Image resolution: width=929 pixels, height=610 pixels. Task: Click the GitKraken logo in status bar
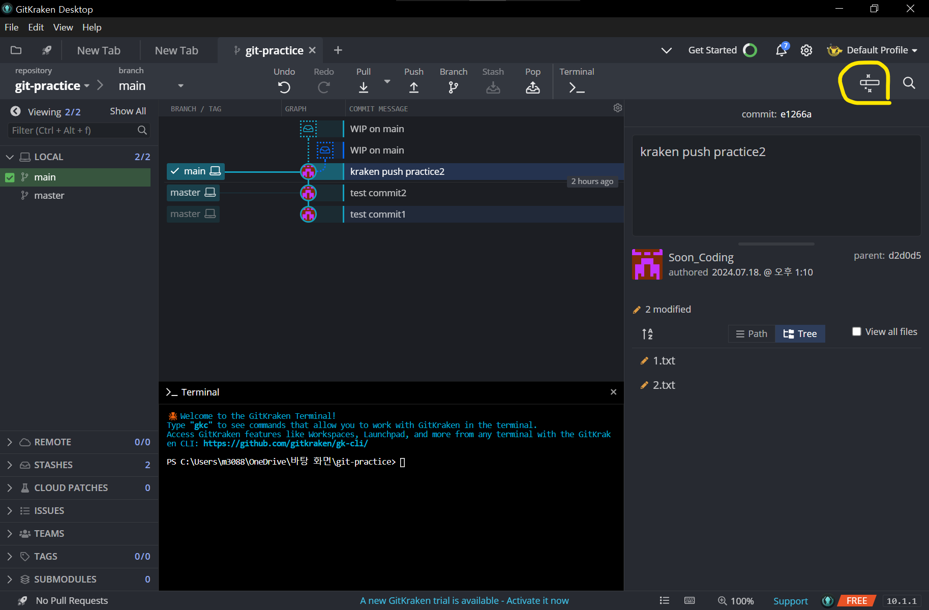click(828, 601)
